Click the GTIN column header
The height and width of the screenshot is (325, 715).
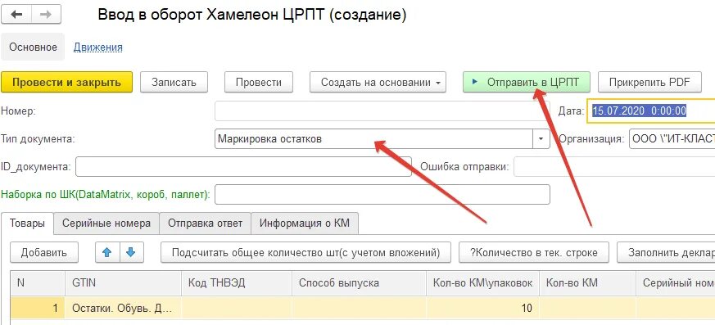point(124,282)
